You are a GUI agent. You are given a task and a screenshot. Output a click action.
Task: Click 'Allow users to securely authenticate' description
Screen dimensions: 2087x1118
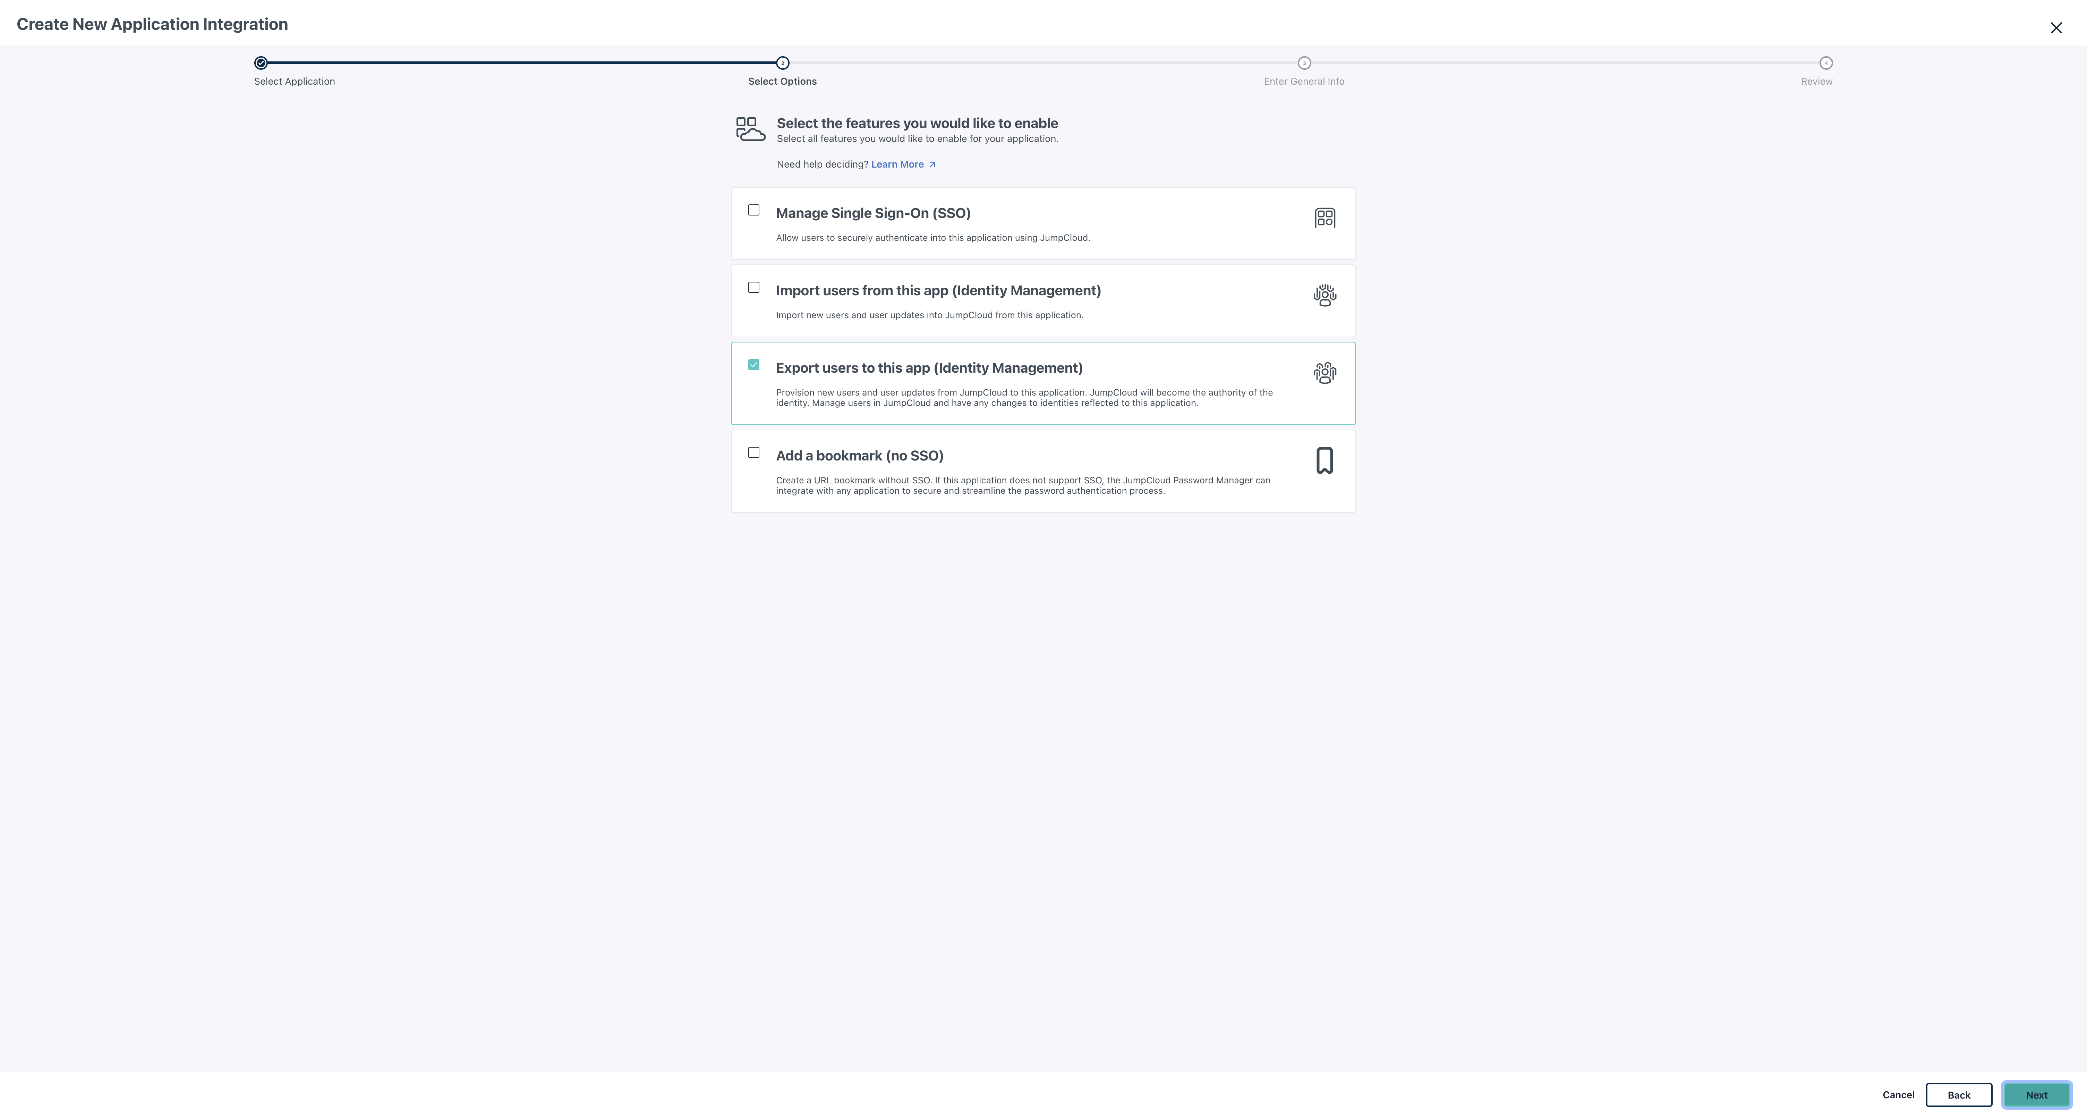point(932,238)
